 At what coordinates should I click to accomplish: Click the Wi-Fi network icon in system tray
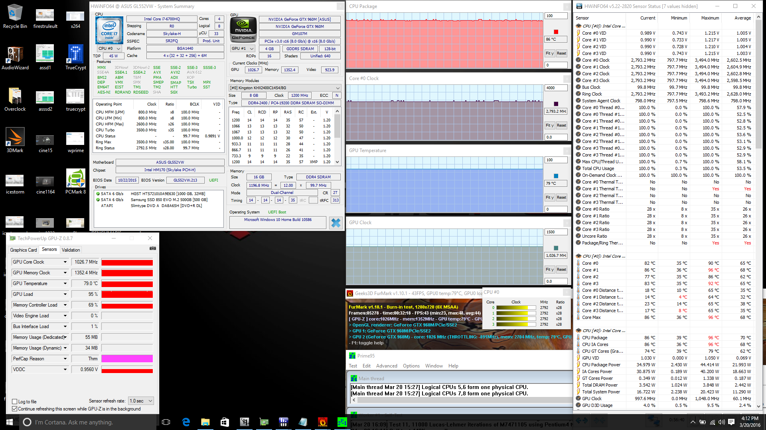[712, 422]
